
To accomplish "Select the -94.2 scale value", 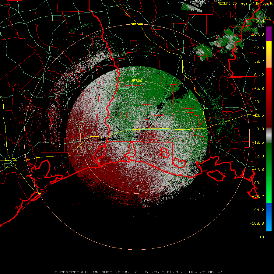I will click(x=258, y=210).
